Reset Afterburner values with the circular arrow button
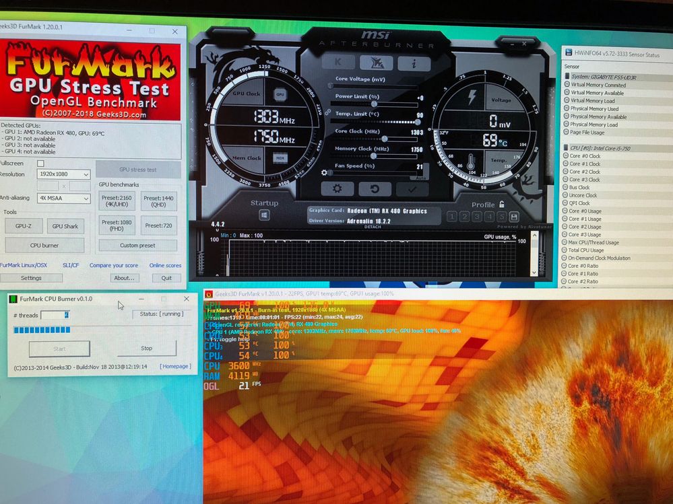 [x=375, y=189]
